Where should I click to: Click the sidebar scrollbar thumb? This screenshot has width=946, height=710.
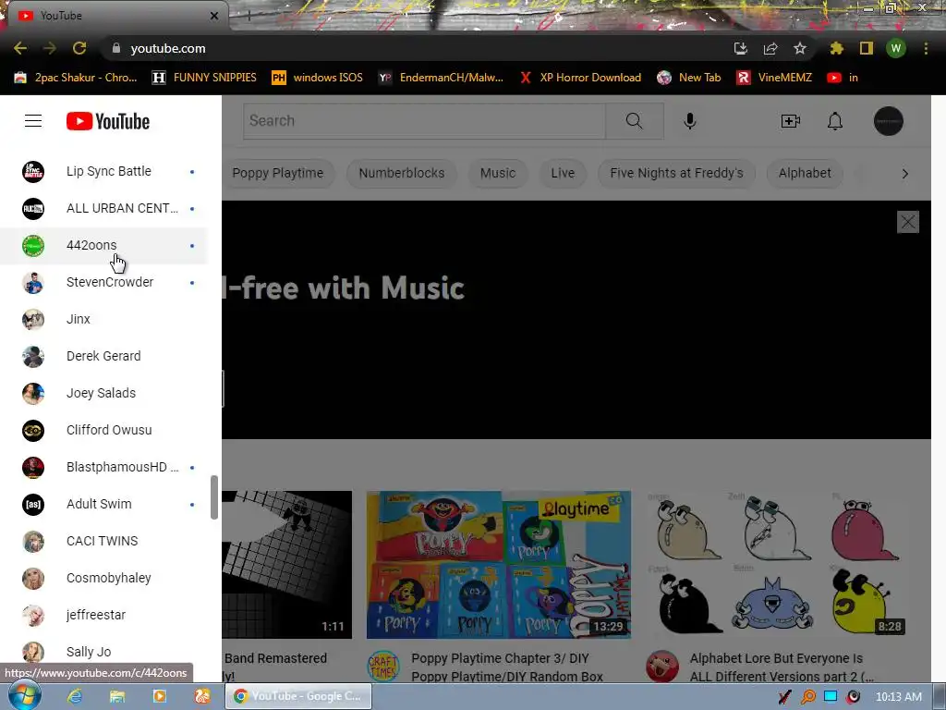click(213, 496)
